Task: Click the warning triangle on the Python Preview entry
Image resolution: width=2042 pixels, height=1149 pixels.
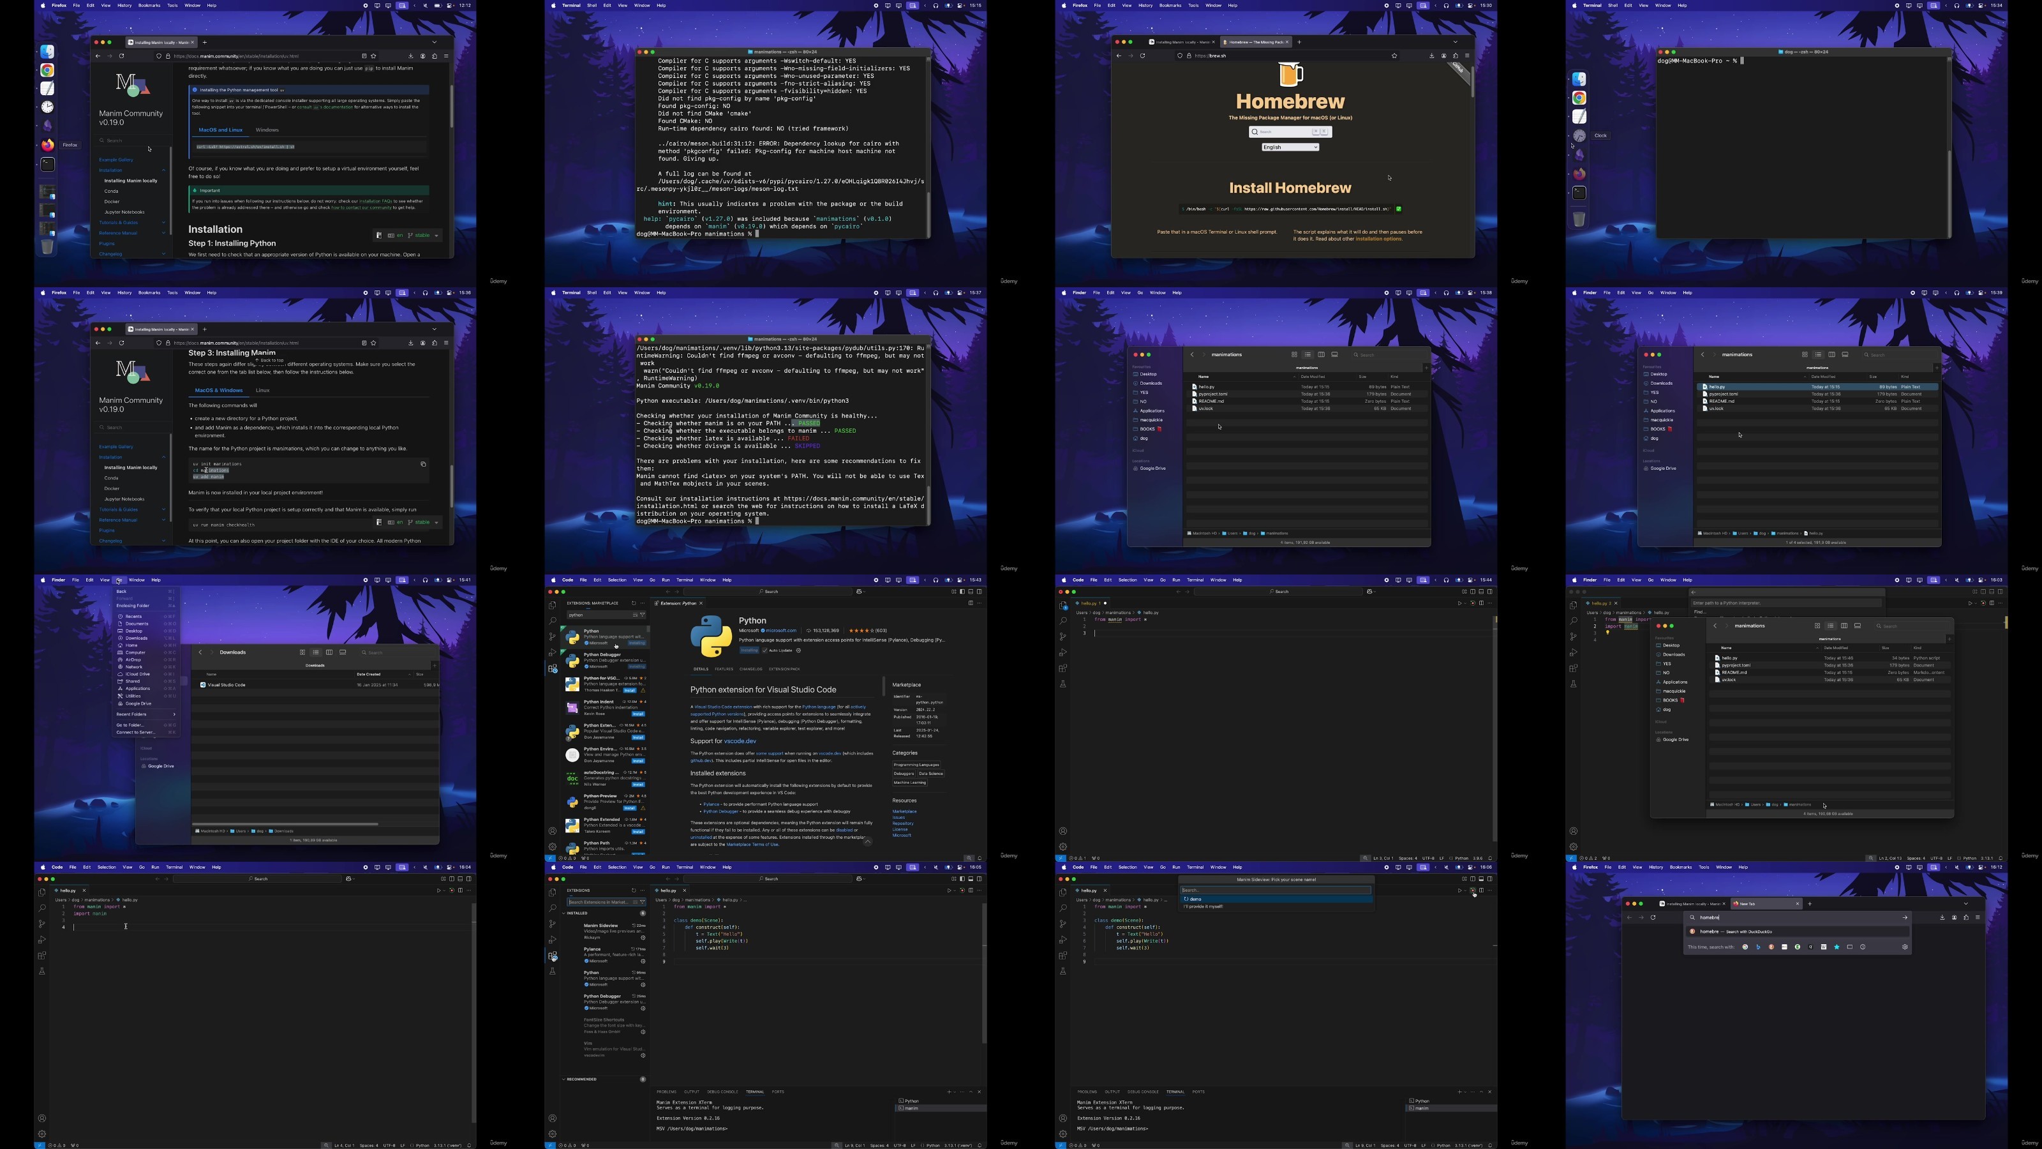Action: pos(643,808)
